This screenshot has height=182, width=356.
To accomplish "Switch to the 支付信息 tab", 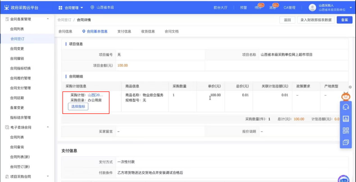I will coord(124,31).
